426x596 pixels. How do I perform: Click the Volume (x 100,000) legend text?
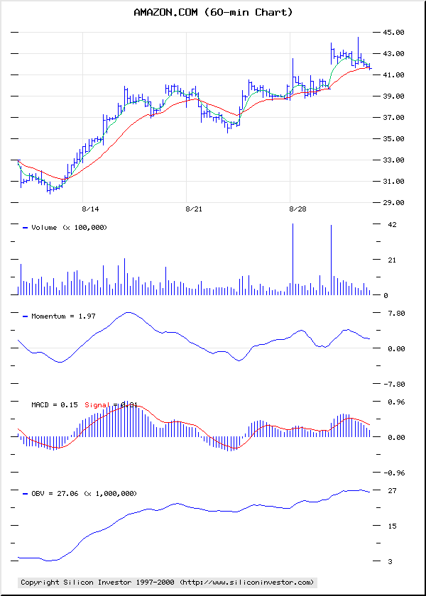point(70,228)
